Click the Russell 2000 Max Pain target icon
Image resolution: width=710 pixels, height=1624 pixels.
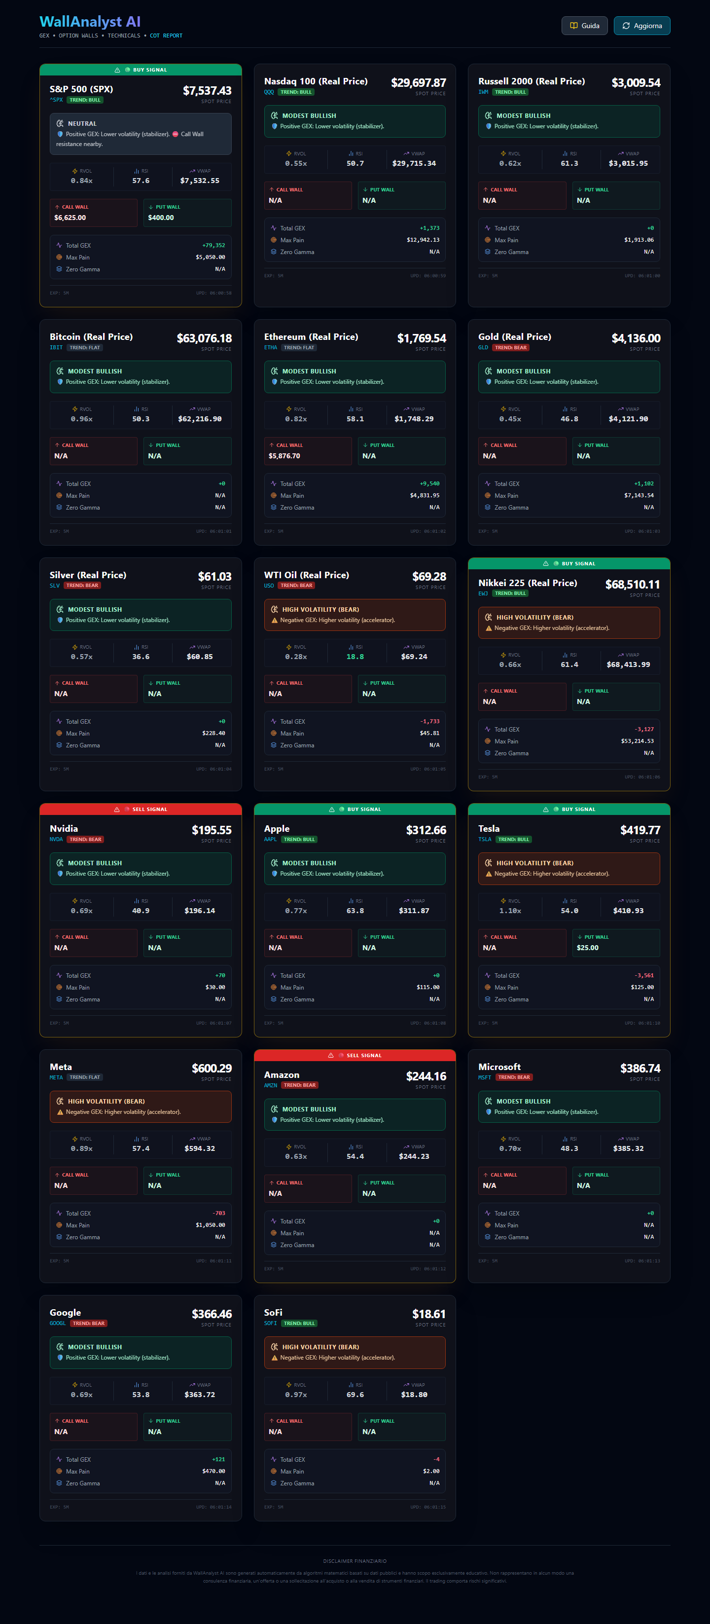pos(488,240)
